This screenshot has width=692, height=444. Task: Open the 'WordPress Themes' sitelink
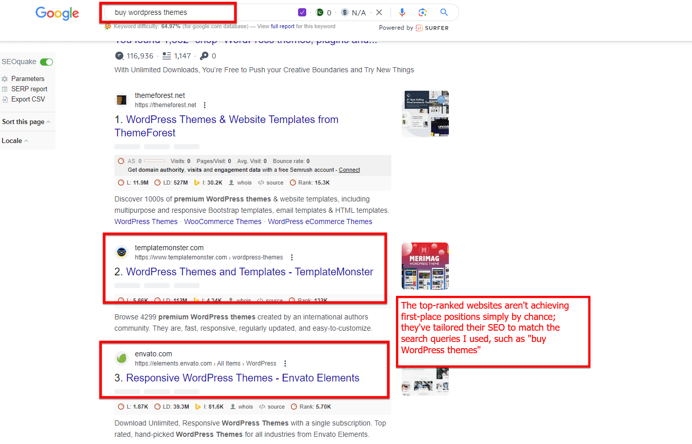146,221
